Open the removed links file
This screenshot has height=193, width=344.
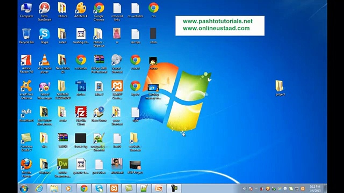pos(117,12)
